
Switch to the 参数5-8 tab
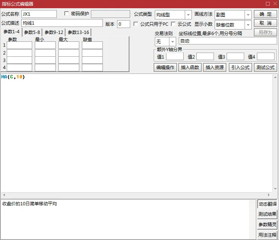tap(32, 32)
